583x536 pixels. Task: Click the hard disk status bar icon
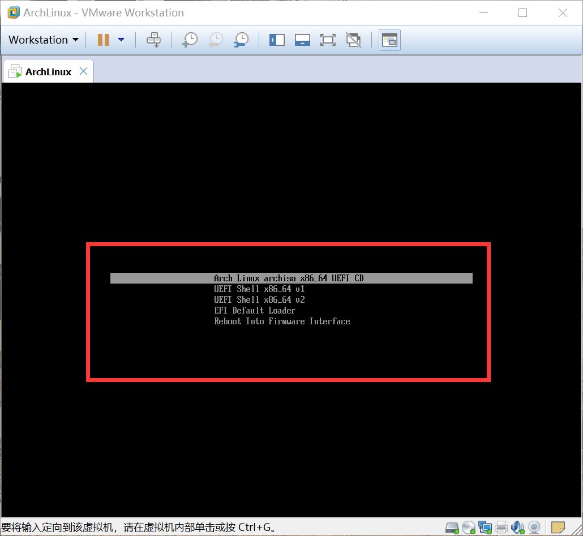tap(452, 528)
